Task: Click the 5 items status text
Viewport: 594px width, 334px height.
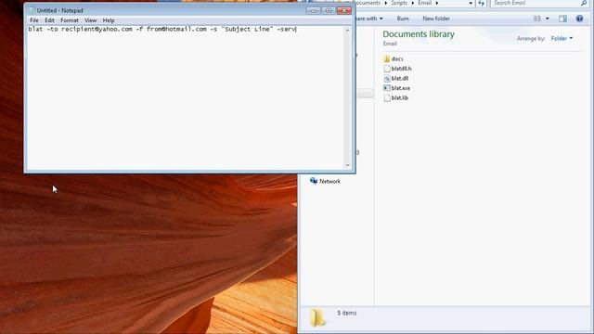Action: point(346,314)
